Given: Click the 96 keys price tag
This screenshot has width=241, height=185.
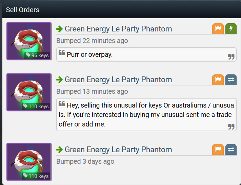Looking at the screenshot, I should pos(37,55).
